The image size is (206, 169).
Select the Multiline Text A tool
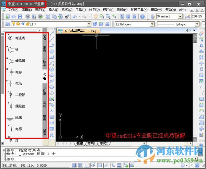click(x=52, y=135)
